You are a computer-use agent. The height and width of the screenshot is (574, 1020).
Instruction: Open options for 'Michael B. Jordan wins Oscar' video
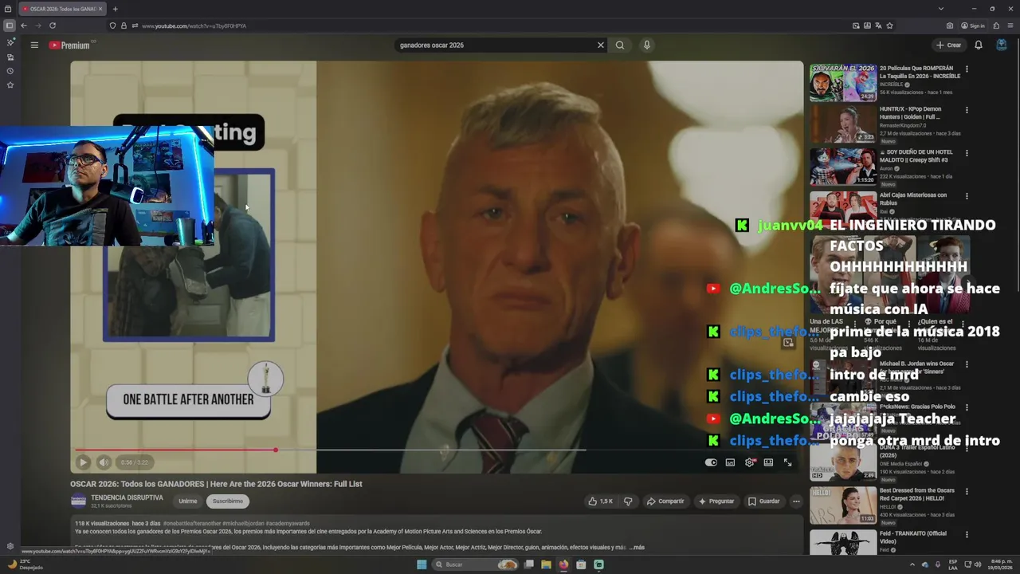967,365
